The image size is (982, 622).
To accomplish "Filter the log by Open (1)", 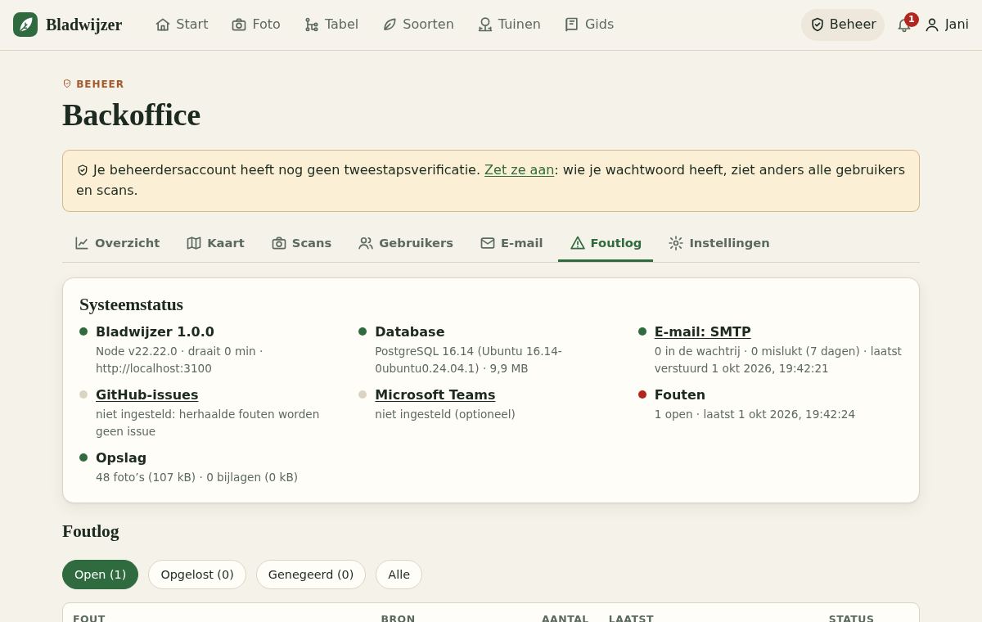I will pos(100,575).
